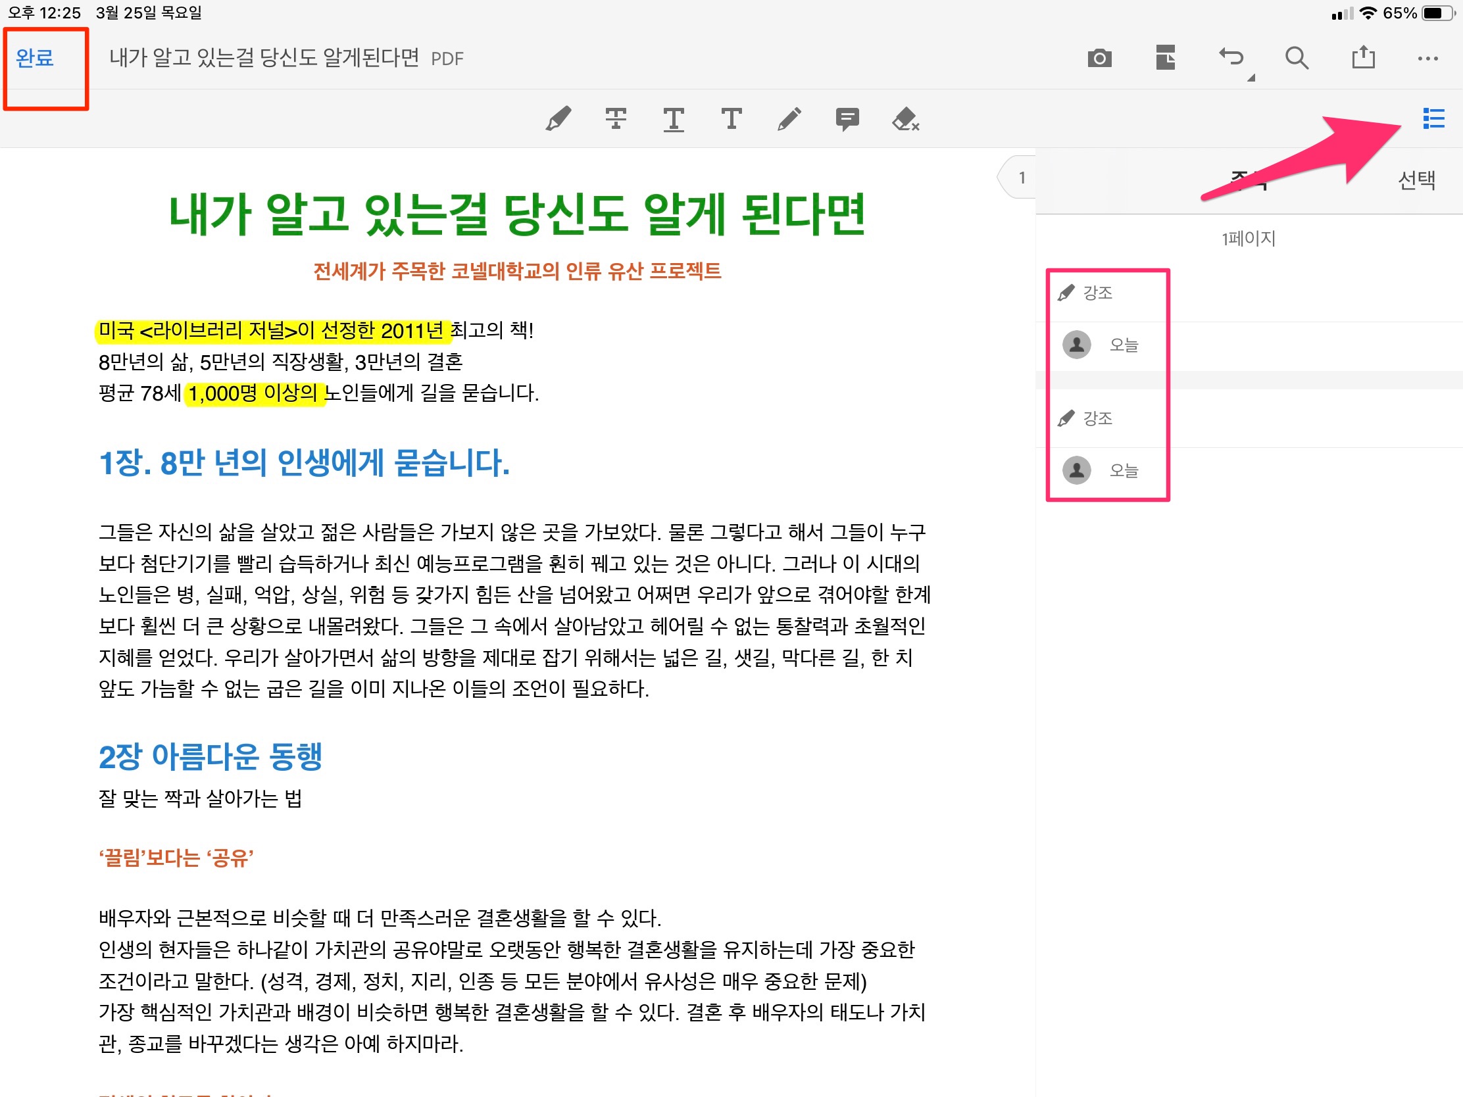The width and height of the screenshot is (1463, 1097).
Task: Select the strikethrough text tool
Action: pyautogui.click(x=616, y=119)
